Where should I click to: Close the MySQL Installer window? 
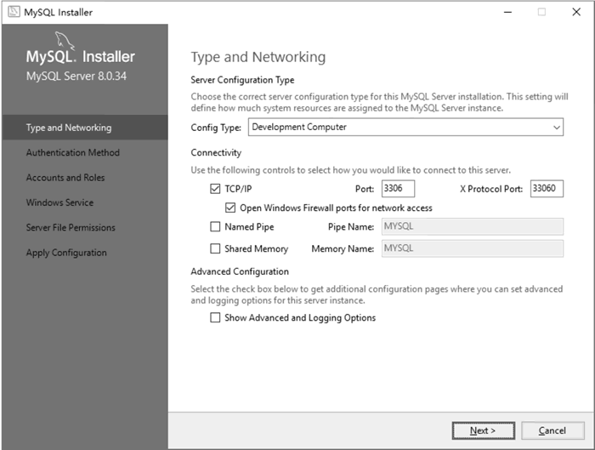[x=576, y=12]
